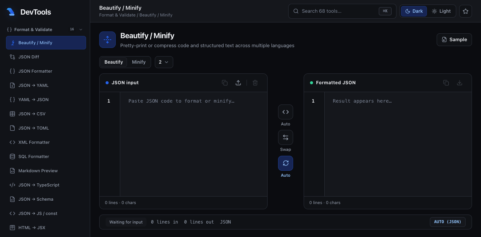Click the star favorite icon
Image resolution: width=481 pixels, height=237 pixels.
[466, 11]
